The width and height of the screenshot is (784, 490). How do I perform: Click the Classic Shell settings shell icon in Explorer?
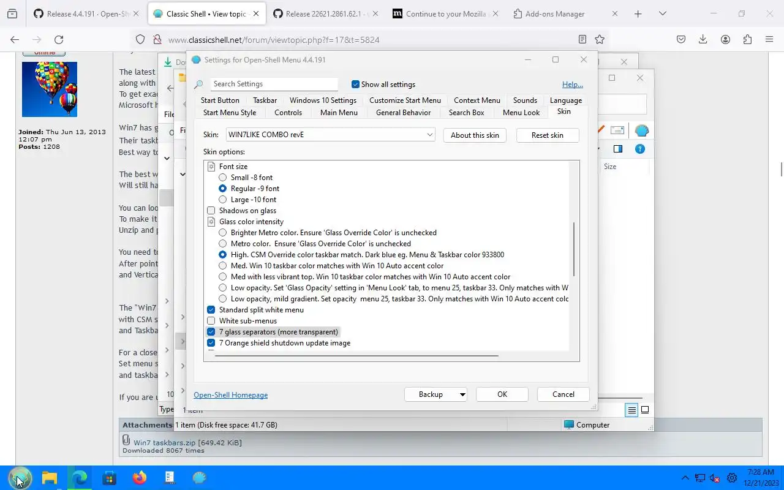point(641,130)
